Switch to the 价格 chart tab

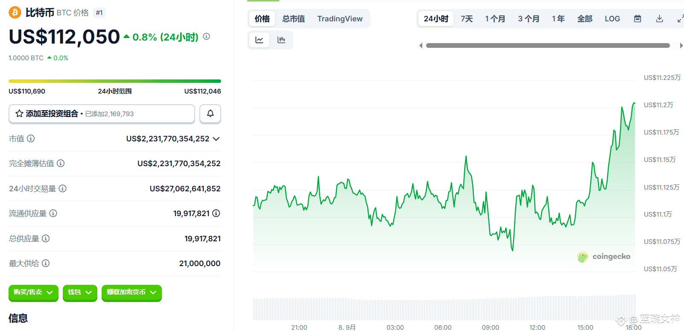coord(262,19)
